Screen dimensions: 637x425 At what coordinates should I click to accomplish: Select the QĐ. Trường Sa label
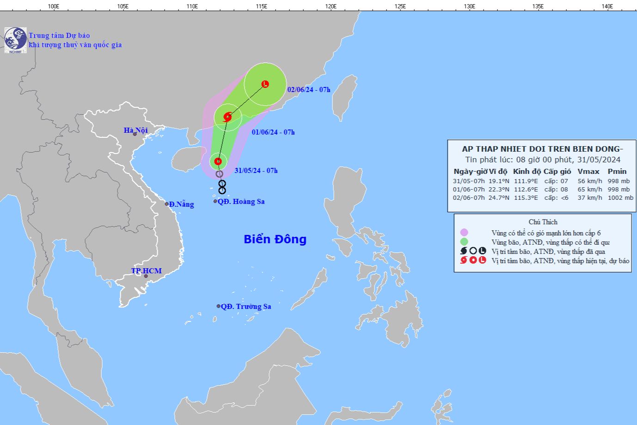[246, 307]
